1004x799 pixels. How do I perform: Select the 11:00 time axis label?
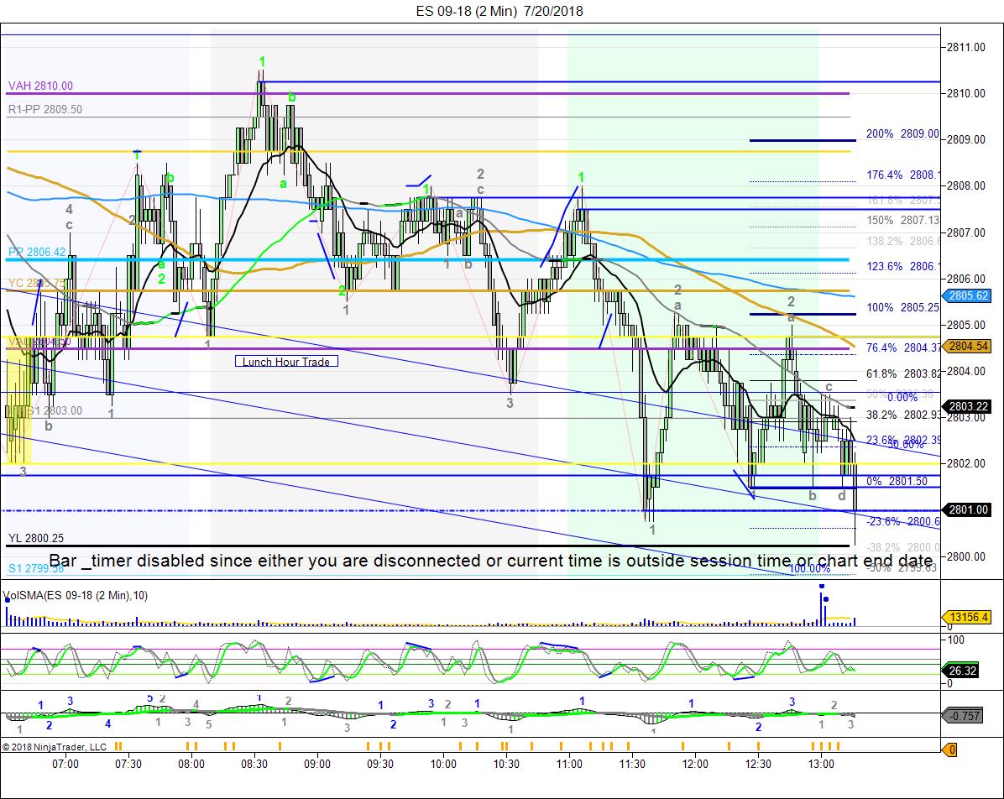[569, 764]
